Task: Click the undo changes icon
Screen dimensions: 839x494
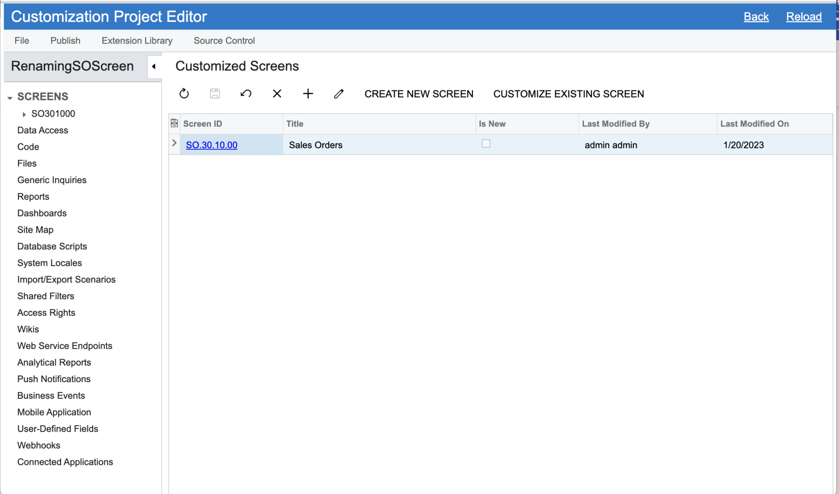Action: tap(246, 94)
